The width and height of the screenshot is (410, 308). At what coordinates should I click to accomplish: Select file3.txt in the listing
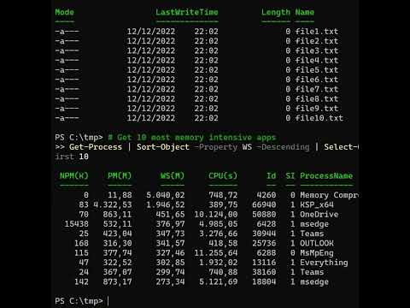click(317, 50)
